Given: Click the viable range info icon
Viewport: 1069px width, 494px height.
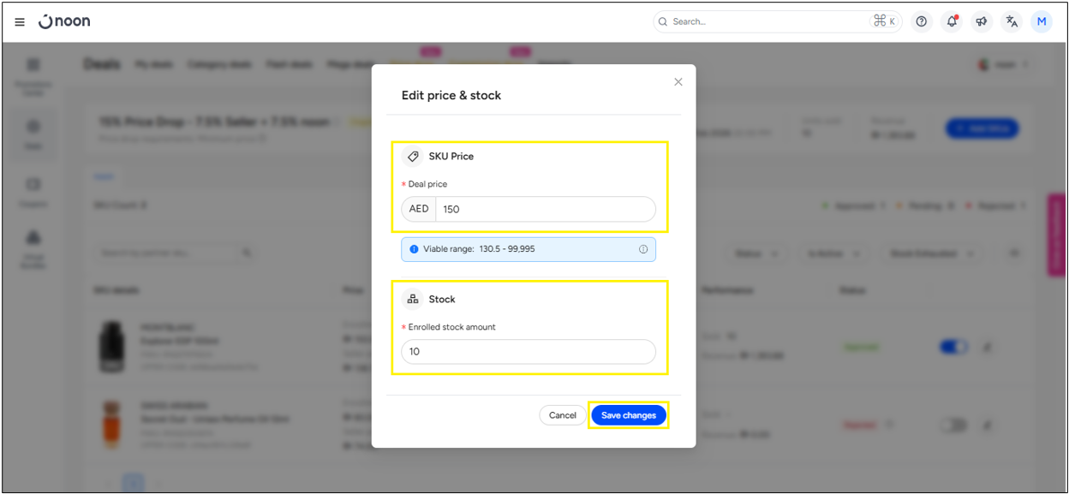Looking at the screenshot, I should 642,249.
